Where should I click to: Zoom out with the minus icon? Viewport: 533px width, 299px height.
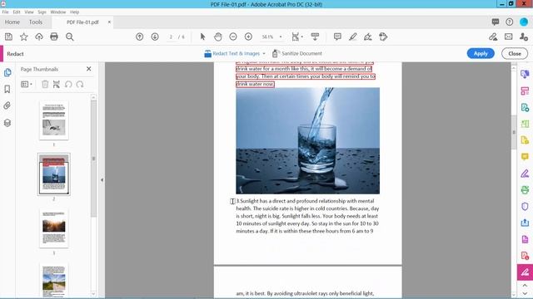pyautogui.click(x=233, y=37)
